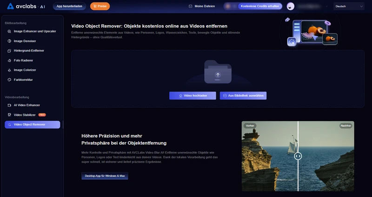This screenshot has height=197, width=372.
Task: Click the upload folder icon in drop zone
Action: coord(218,72)
